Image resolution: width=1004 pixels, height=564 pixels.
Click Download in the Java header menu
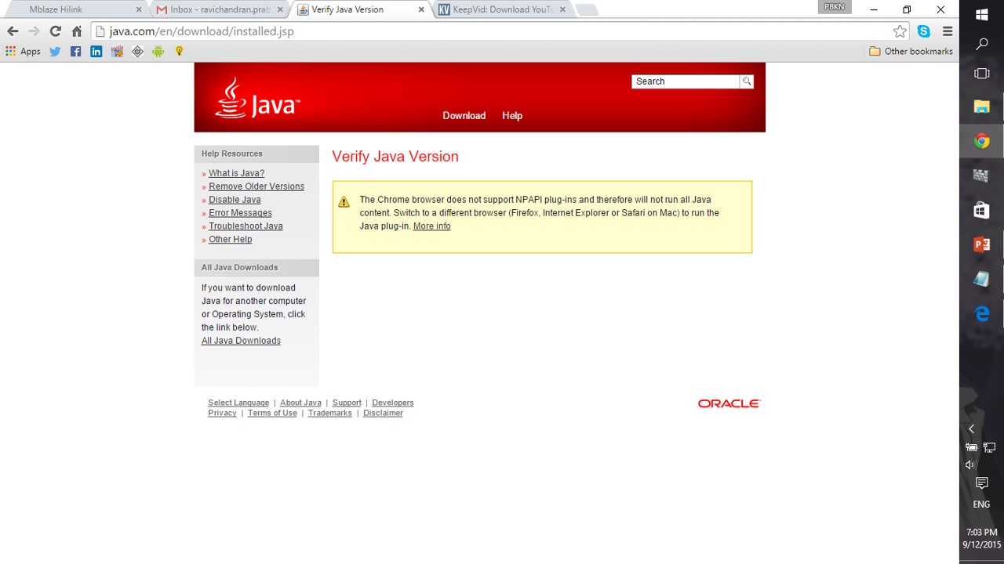(464, 116)
